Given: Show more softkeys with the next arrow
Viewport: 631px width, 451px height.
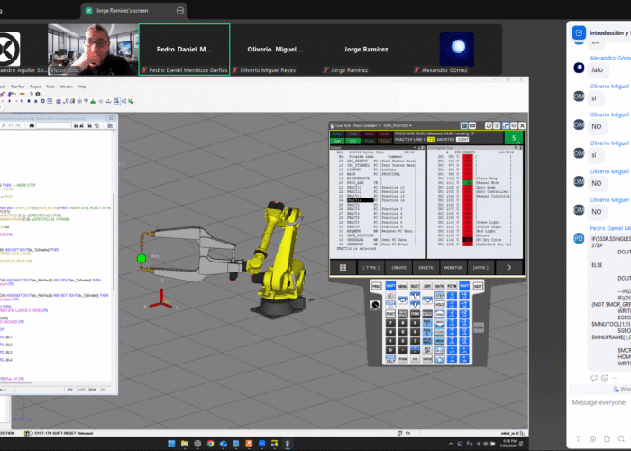Looking at the screenshot, I should coord(509,268).
